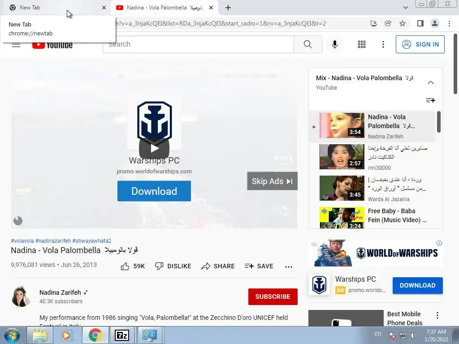Open options for Best Mobile Phone Deals

[x=437, y=315]
